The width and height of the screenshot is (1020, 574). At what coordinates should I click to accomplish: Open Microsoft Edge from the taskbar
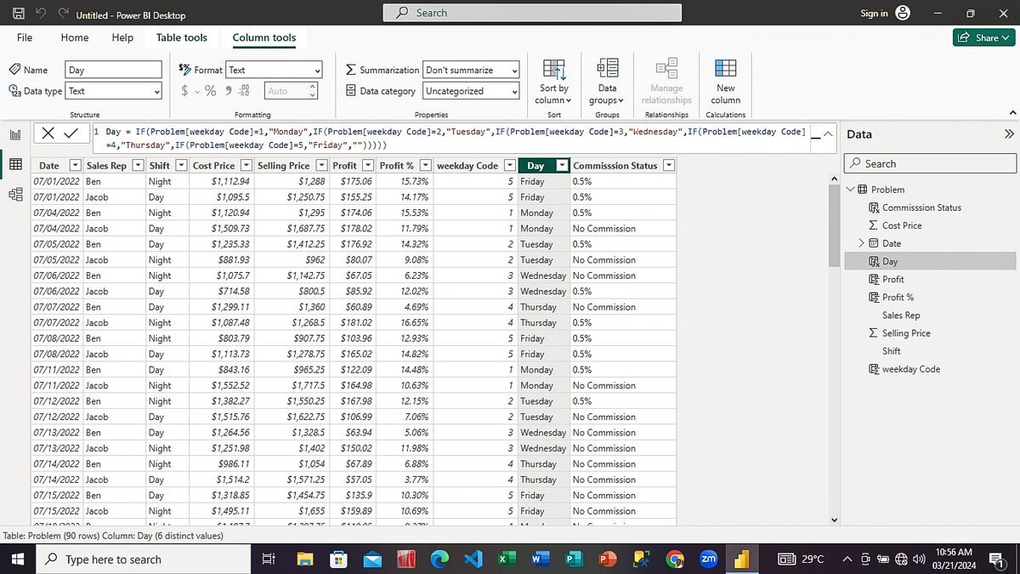439,559
